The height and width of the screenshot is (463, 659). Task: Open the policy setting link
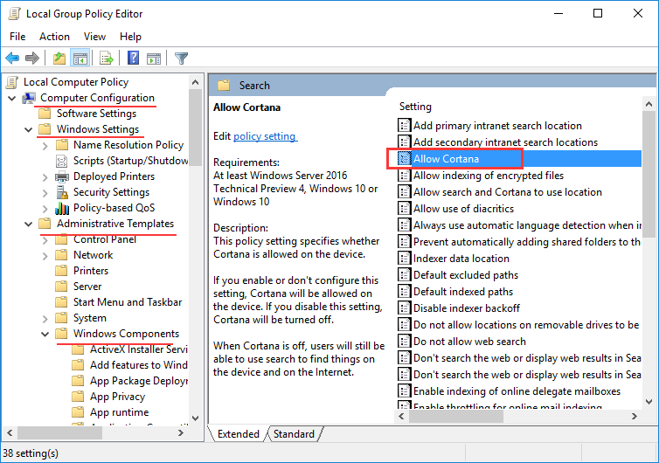click(x=265, y=136)
